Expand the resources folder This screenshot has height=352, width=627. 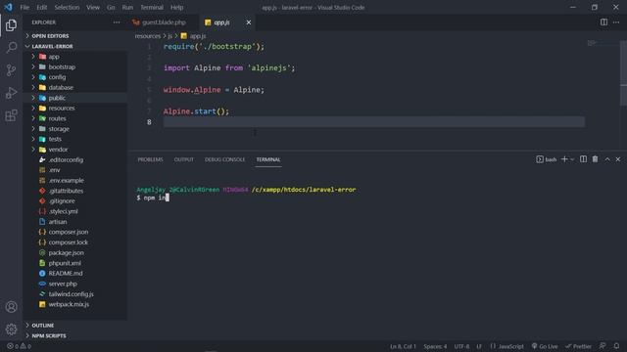tap(75, 109)
